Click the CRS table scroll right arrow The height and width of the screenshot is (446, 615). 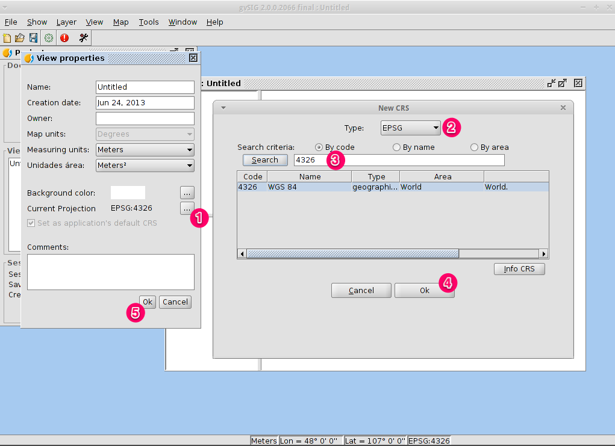click(543, 254)
